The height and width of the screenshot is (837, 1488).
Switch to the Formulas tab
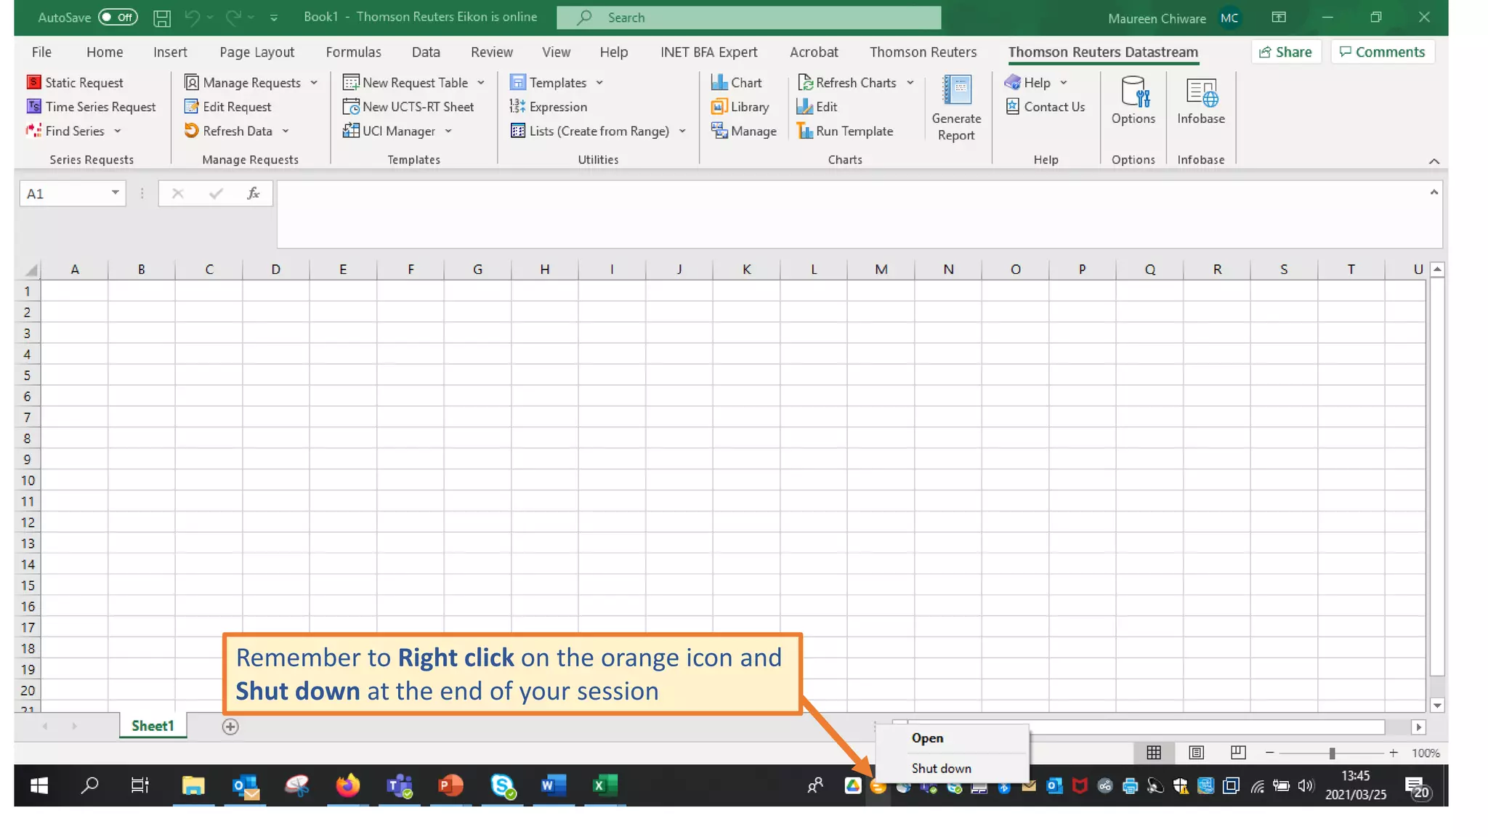pyautogui.click(x=353, y=52)
